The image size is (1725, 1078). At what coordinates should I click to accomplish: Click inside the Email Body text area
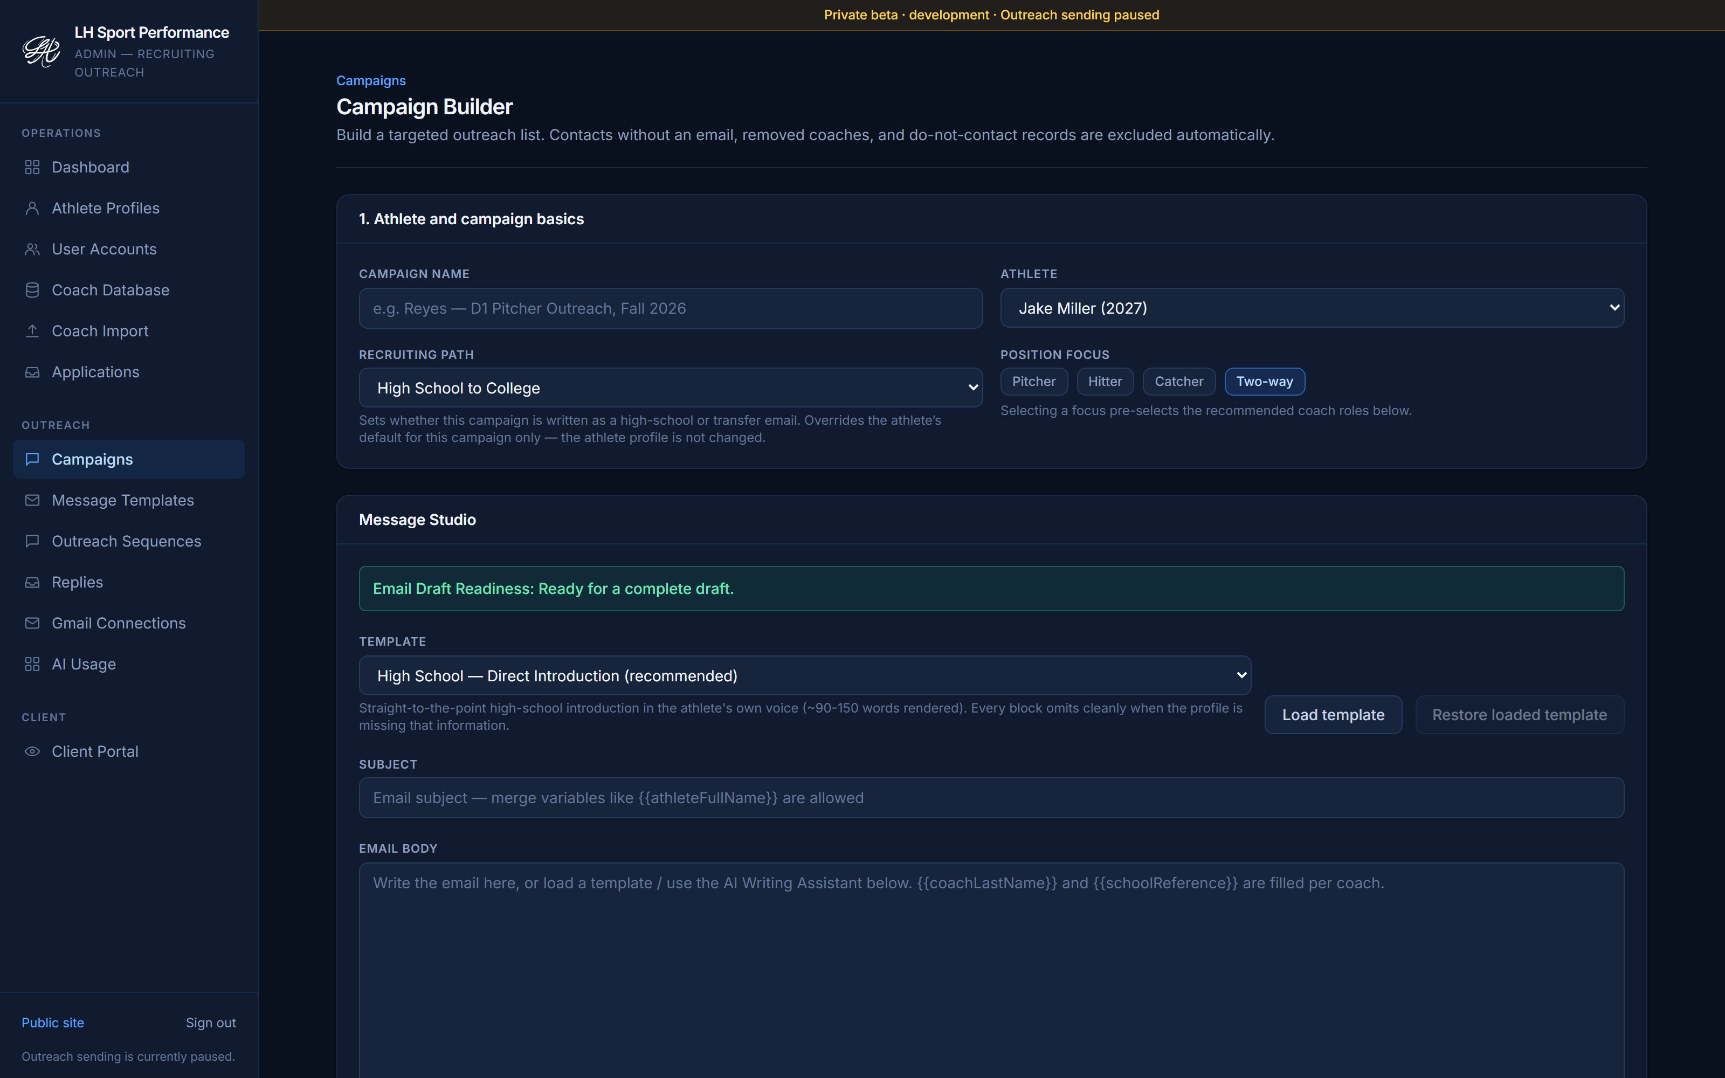pos(991,970)
